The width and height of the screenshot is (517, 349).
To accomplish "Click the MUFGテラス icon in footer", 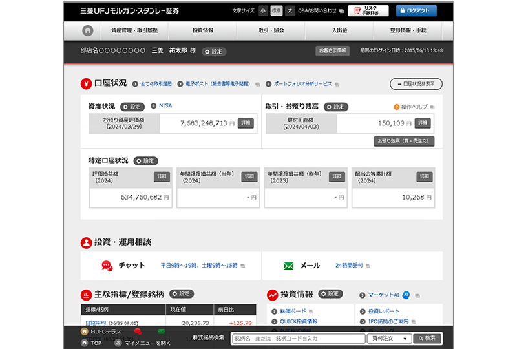I will [x=85, y=332].
